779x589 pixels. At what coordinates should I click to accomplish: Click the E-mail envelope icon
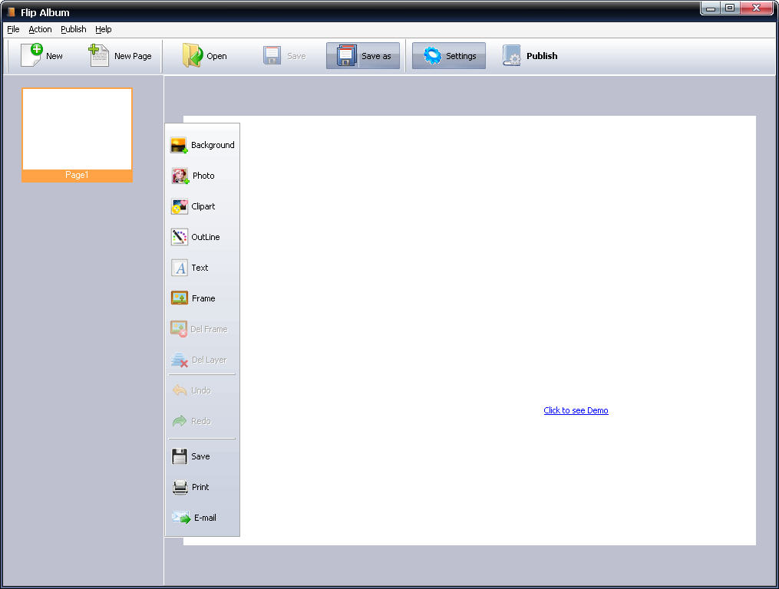pos(181,518)
